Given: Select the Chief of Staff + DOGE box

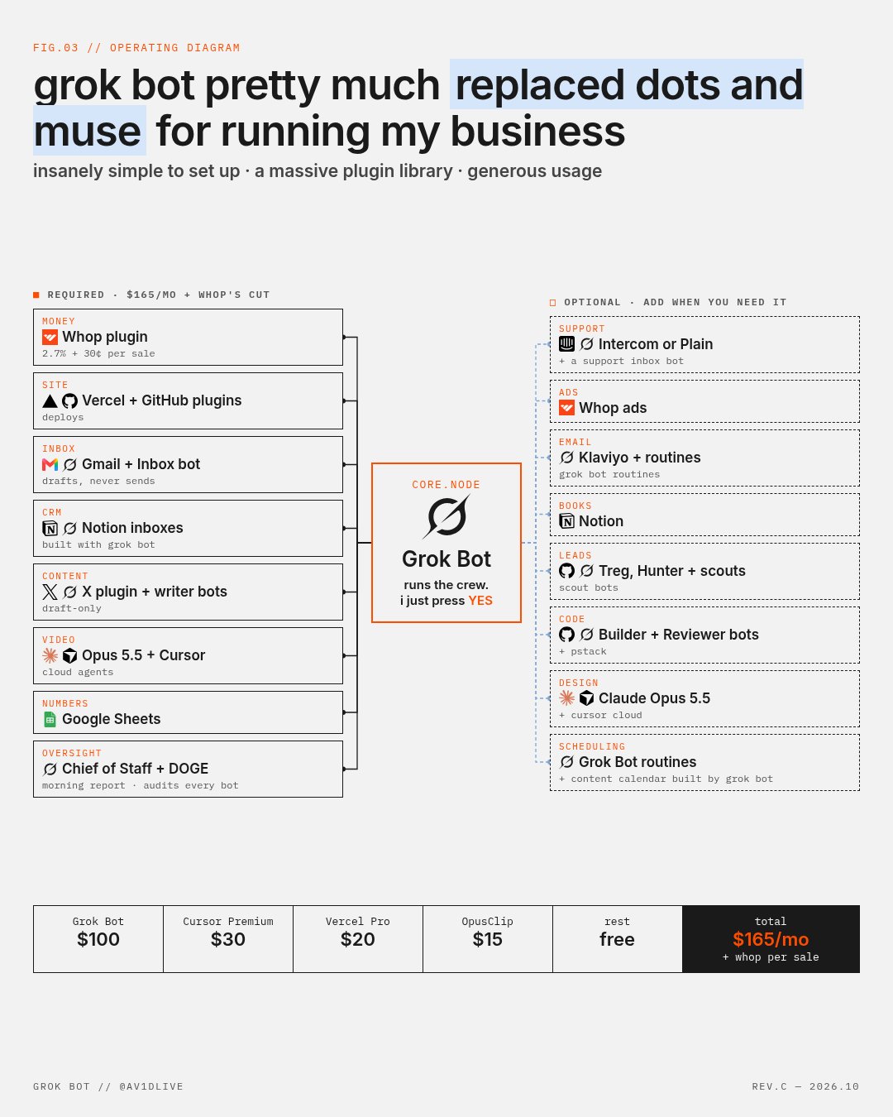Looking at the screenshot, I should [x=188, y=769].
